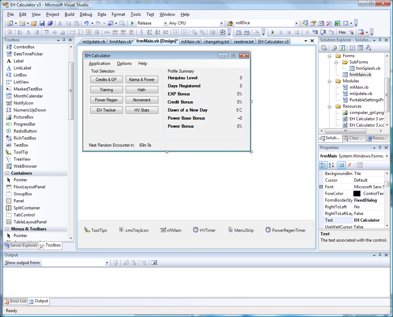Collapse the Resources folder in Solution Explorer
The width and height of the screenshot is (393, 317).
pyautogui.click(x=330, y=106)
